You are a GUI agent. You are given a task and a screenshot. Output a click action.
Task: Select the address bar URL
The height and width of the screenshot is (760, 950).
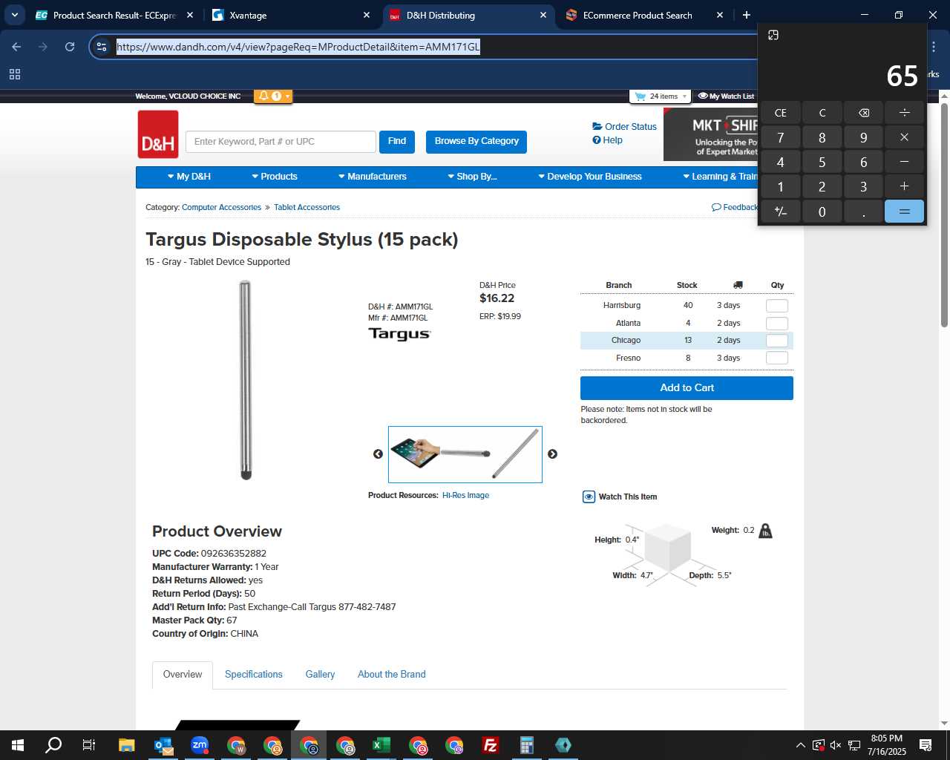[298, 47]
